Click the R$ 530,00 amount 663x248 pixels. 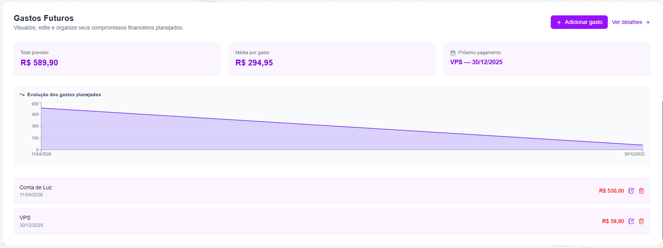click(x=611, y=191)
